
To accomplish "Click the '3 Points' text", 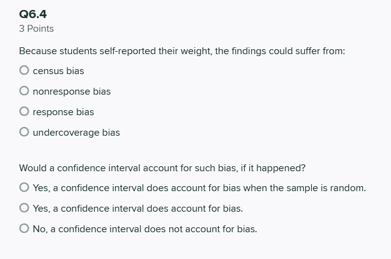I will coord(36,29).
